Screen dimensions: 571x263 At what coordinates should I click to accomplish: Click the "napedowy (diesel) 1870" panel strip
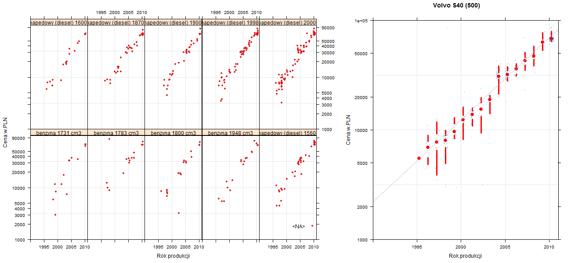[x=116, y=22]
